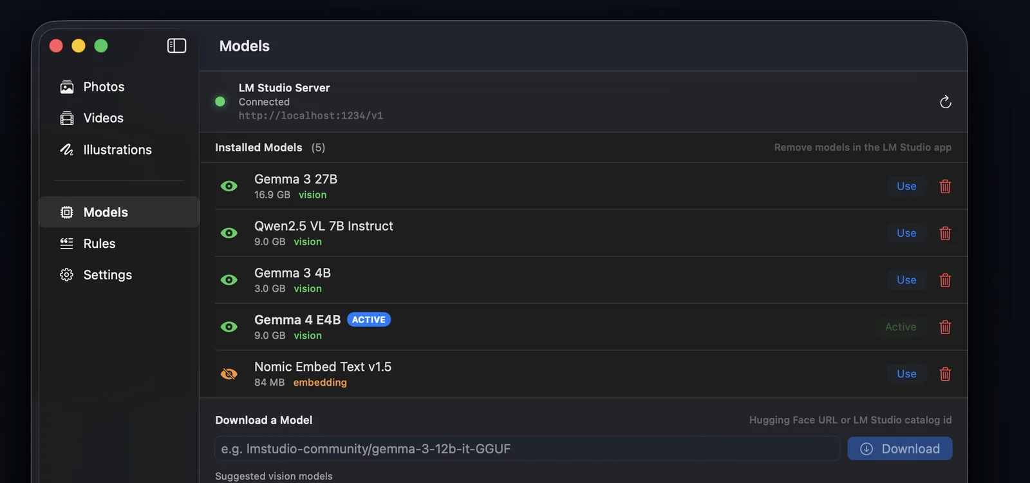Click the green server status indicator
Viewport: 1030px width, 483px height.
tap(220, 102)
